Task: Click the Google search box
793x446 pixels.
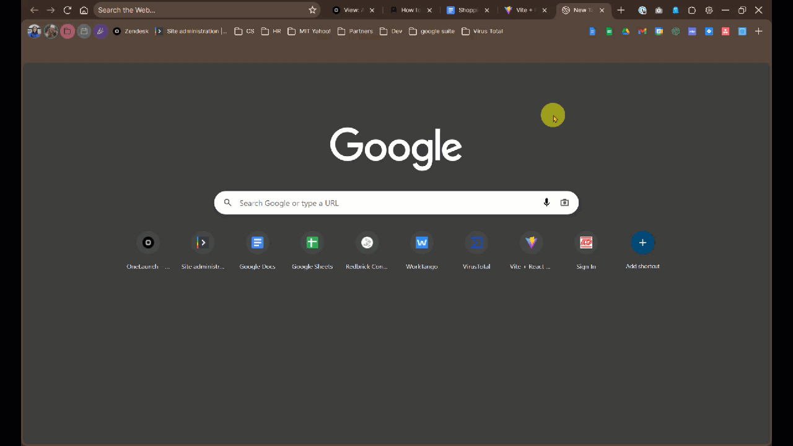Action: 396,203
